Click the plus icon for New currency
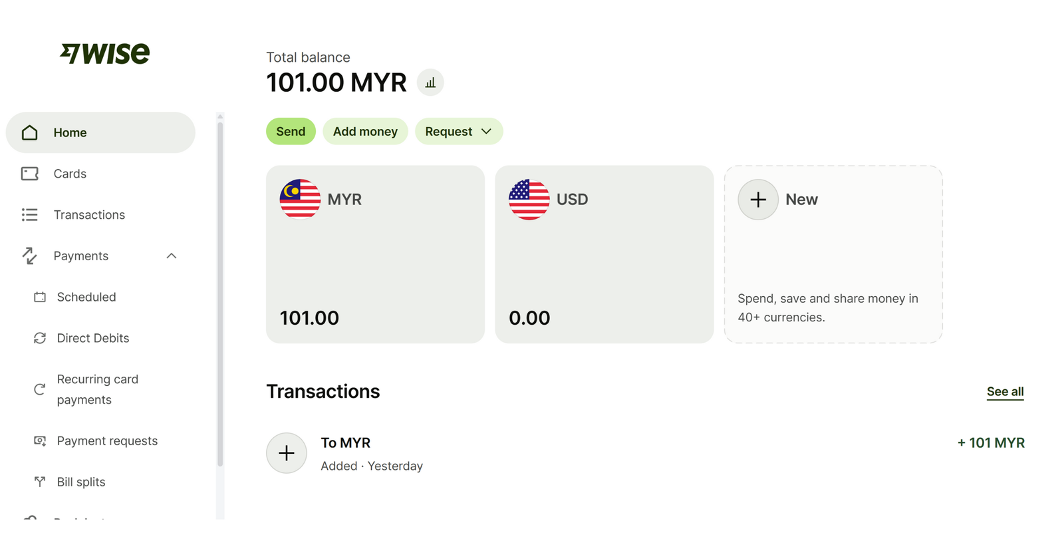 pos(757,199)
